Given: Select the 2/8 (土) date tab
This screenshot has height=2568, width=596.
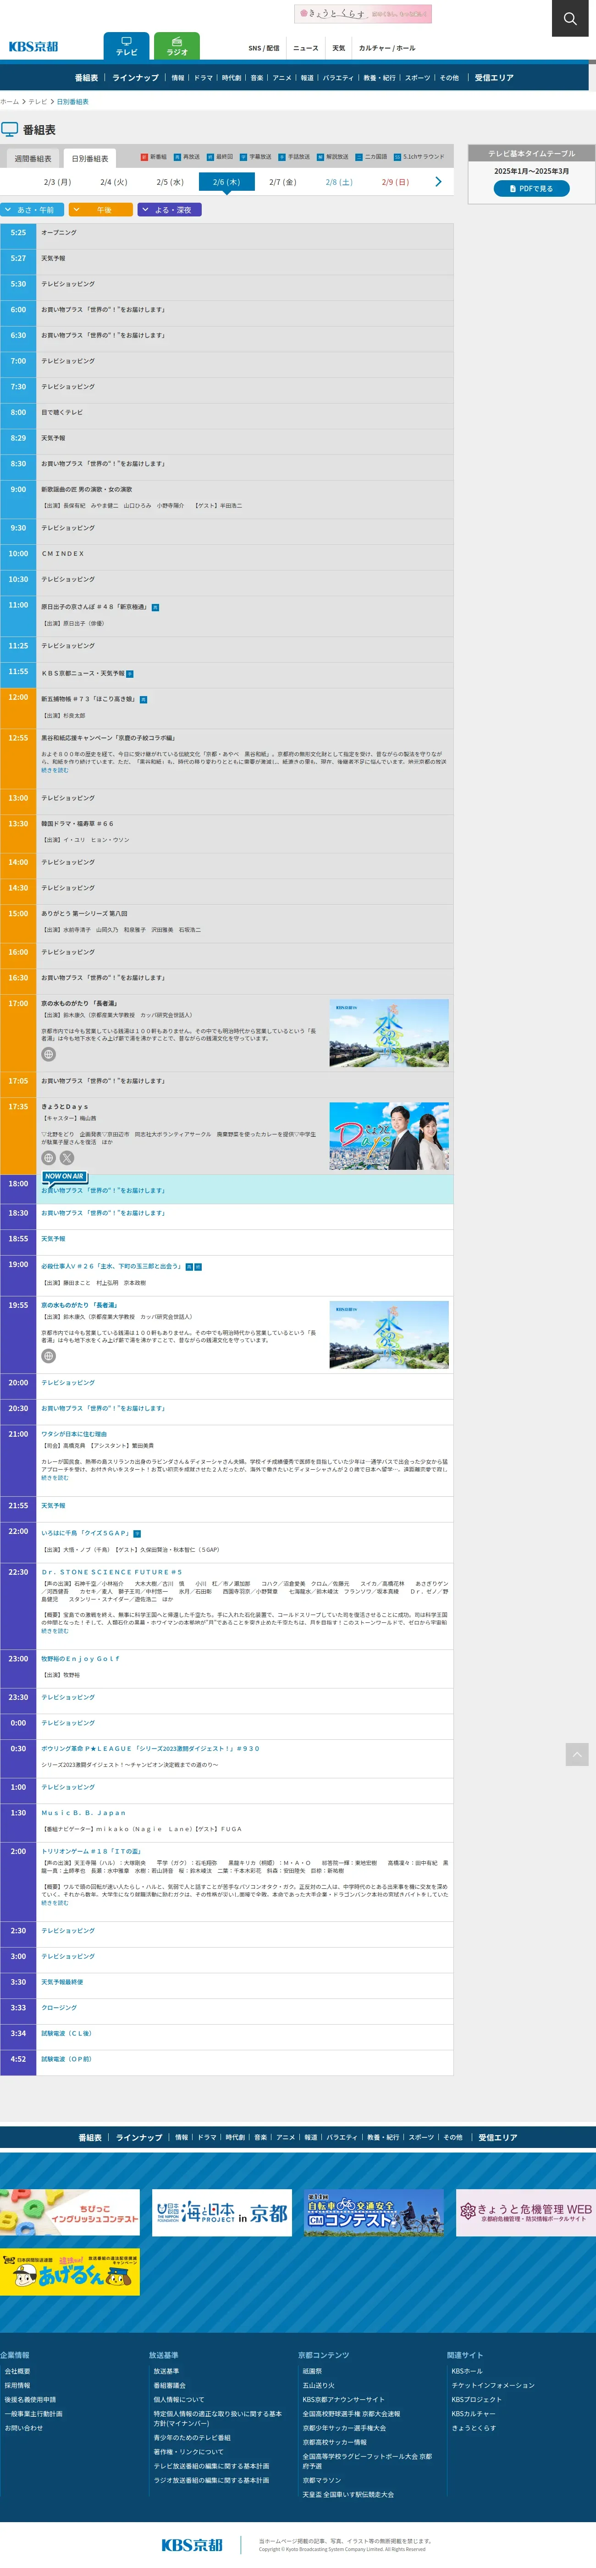Looking at the screenshot, I should (x=339, y=183).
